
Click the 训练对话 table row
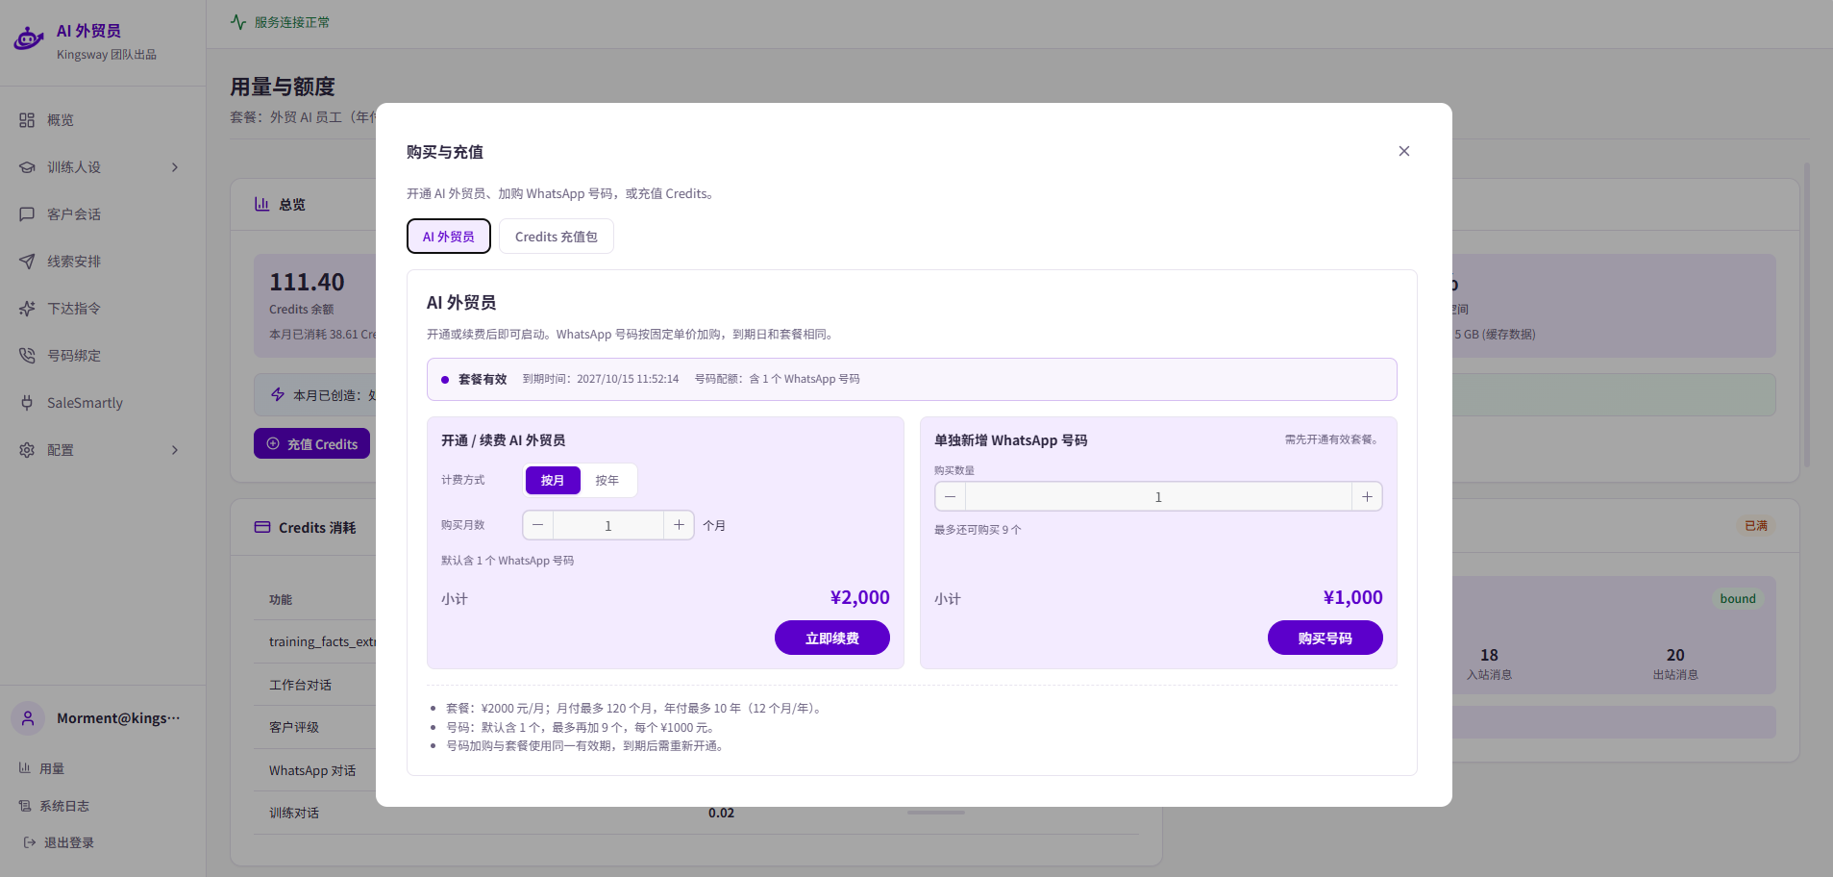696,813
